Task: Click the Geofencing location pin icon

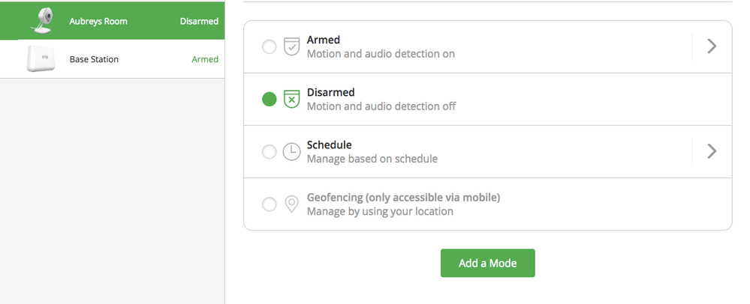Action: pos(292,204)
